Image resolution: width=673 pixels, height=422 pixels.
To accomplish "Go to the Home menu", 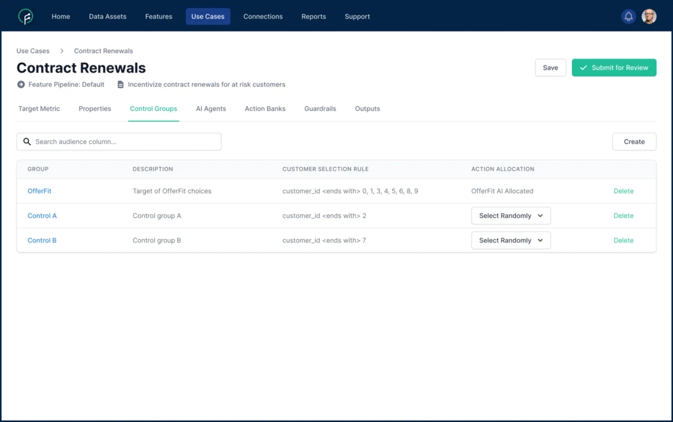I will (61, 16).
